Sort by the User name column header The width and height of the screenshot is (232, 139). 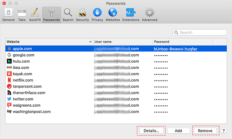(123, 42)
